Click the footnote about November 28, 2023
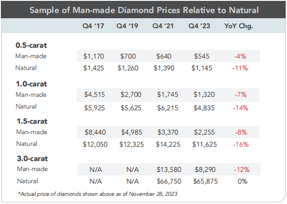Viewport: 287px width, 204px height. click(x=98, y=194)
